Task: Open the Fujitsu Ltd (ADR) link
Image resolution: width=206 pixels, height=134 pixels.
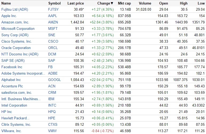Action: click(14, 9)
